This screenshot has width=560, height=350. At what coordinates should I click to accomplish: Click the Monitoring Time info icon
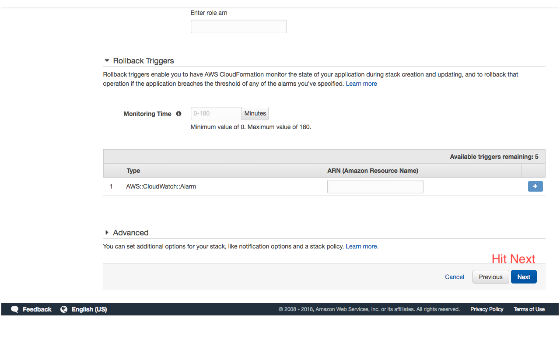178,114
